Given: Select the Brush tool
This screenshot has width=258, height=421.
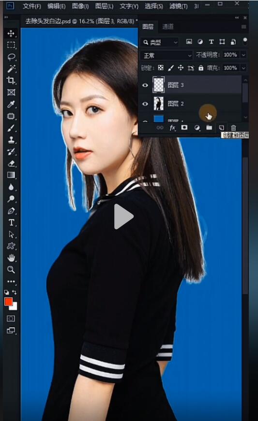Looking at the screenshot, I should 11,128.
